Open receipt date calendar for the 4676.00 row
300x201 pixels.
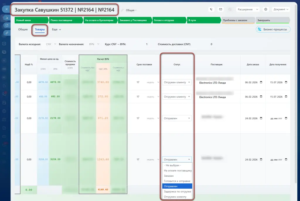286,82
